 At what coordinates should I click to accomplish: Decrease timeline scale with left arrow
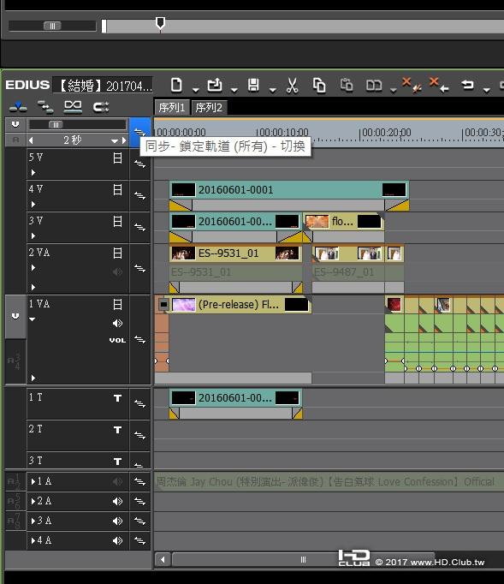point(31,140)
